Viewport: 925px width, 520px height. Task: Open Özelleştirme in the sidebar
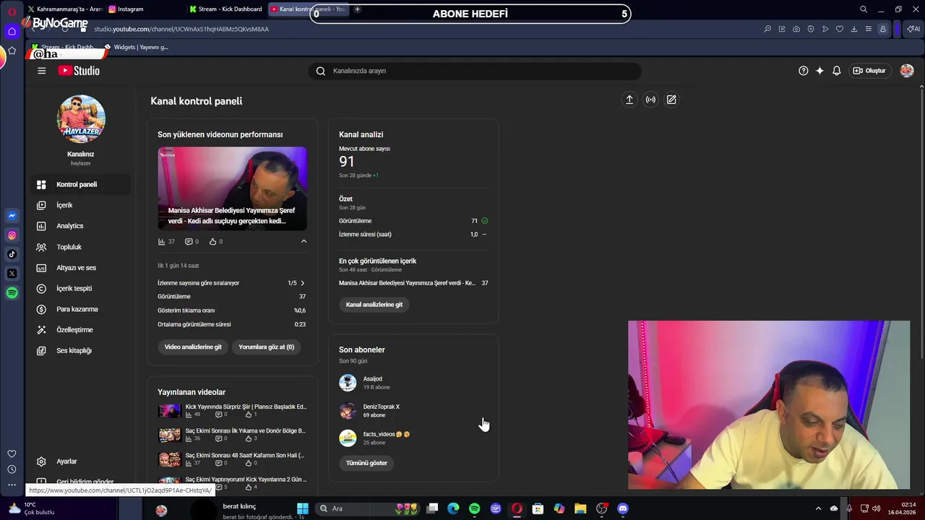[x=81, y=330]
